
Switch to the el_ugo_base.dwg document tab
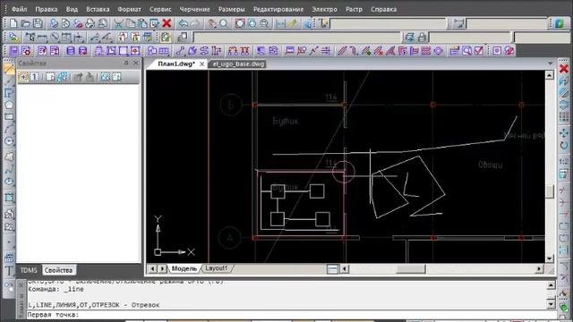click(x=238, y=64)
